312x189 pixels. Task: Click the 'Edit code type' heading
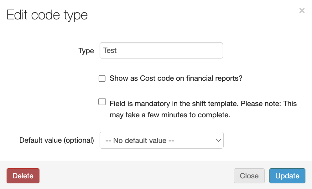47,15
